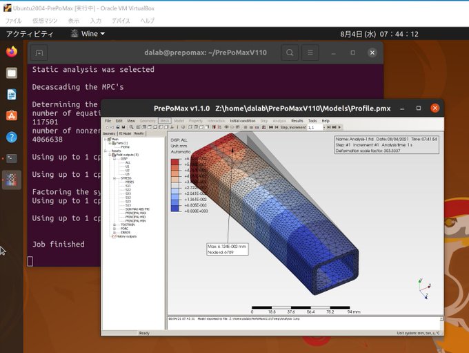Screen dimensions: 469x353
Task: Click the アクティビティ button
Action: click(x=30, y=34)
